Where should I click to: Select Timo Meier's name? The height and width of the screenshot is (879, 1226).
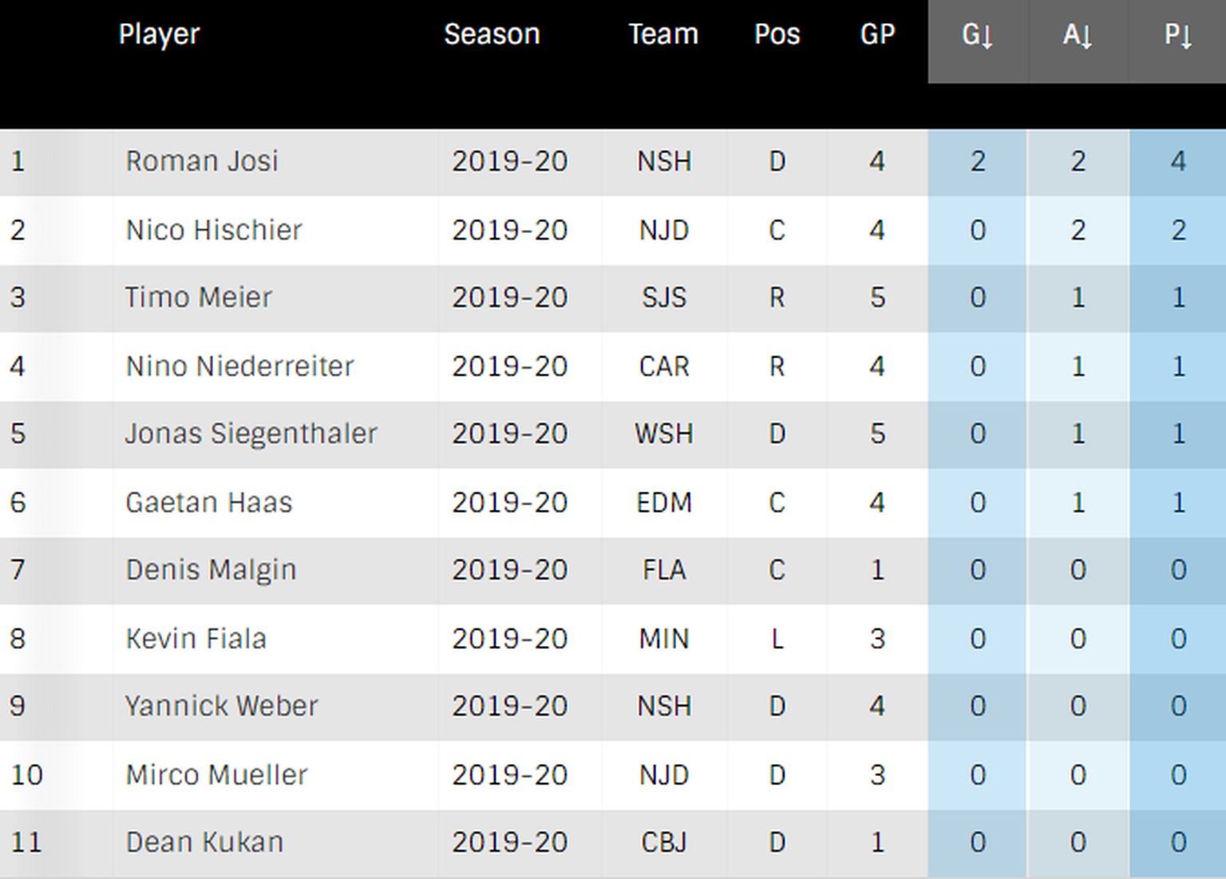[x=199, y=298]
